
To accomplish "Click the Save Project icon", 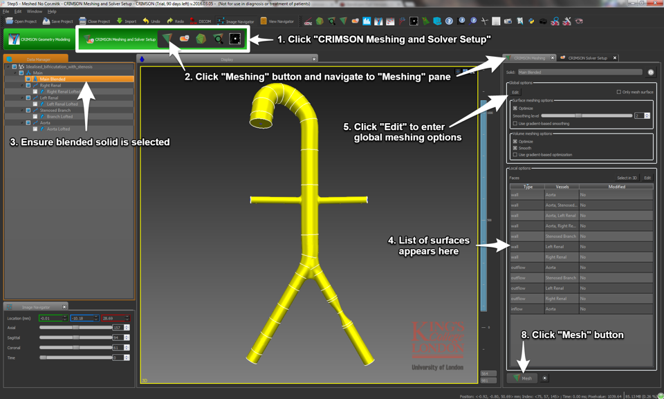I will [46, 21].
